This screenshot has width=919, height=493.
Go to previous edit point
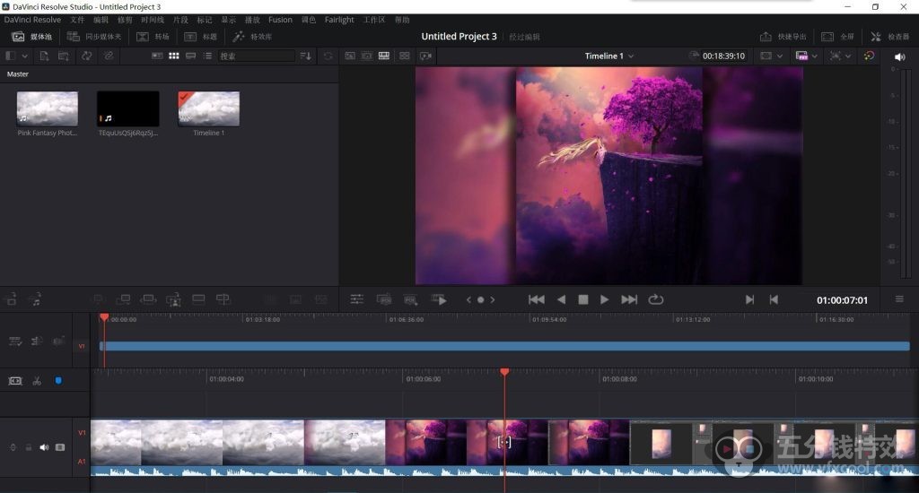pyautogui.click(x=774, y=299)
